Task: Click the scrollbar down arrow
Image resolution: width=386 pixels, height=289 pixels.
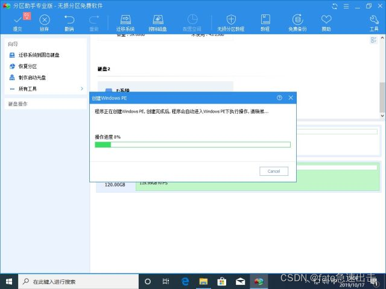Action: point(382,116)
